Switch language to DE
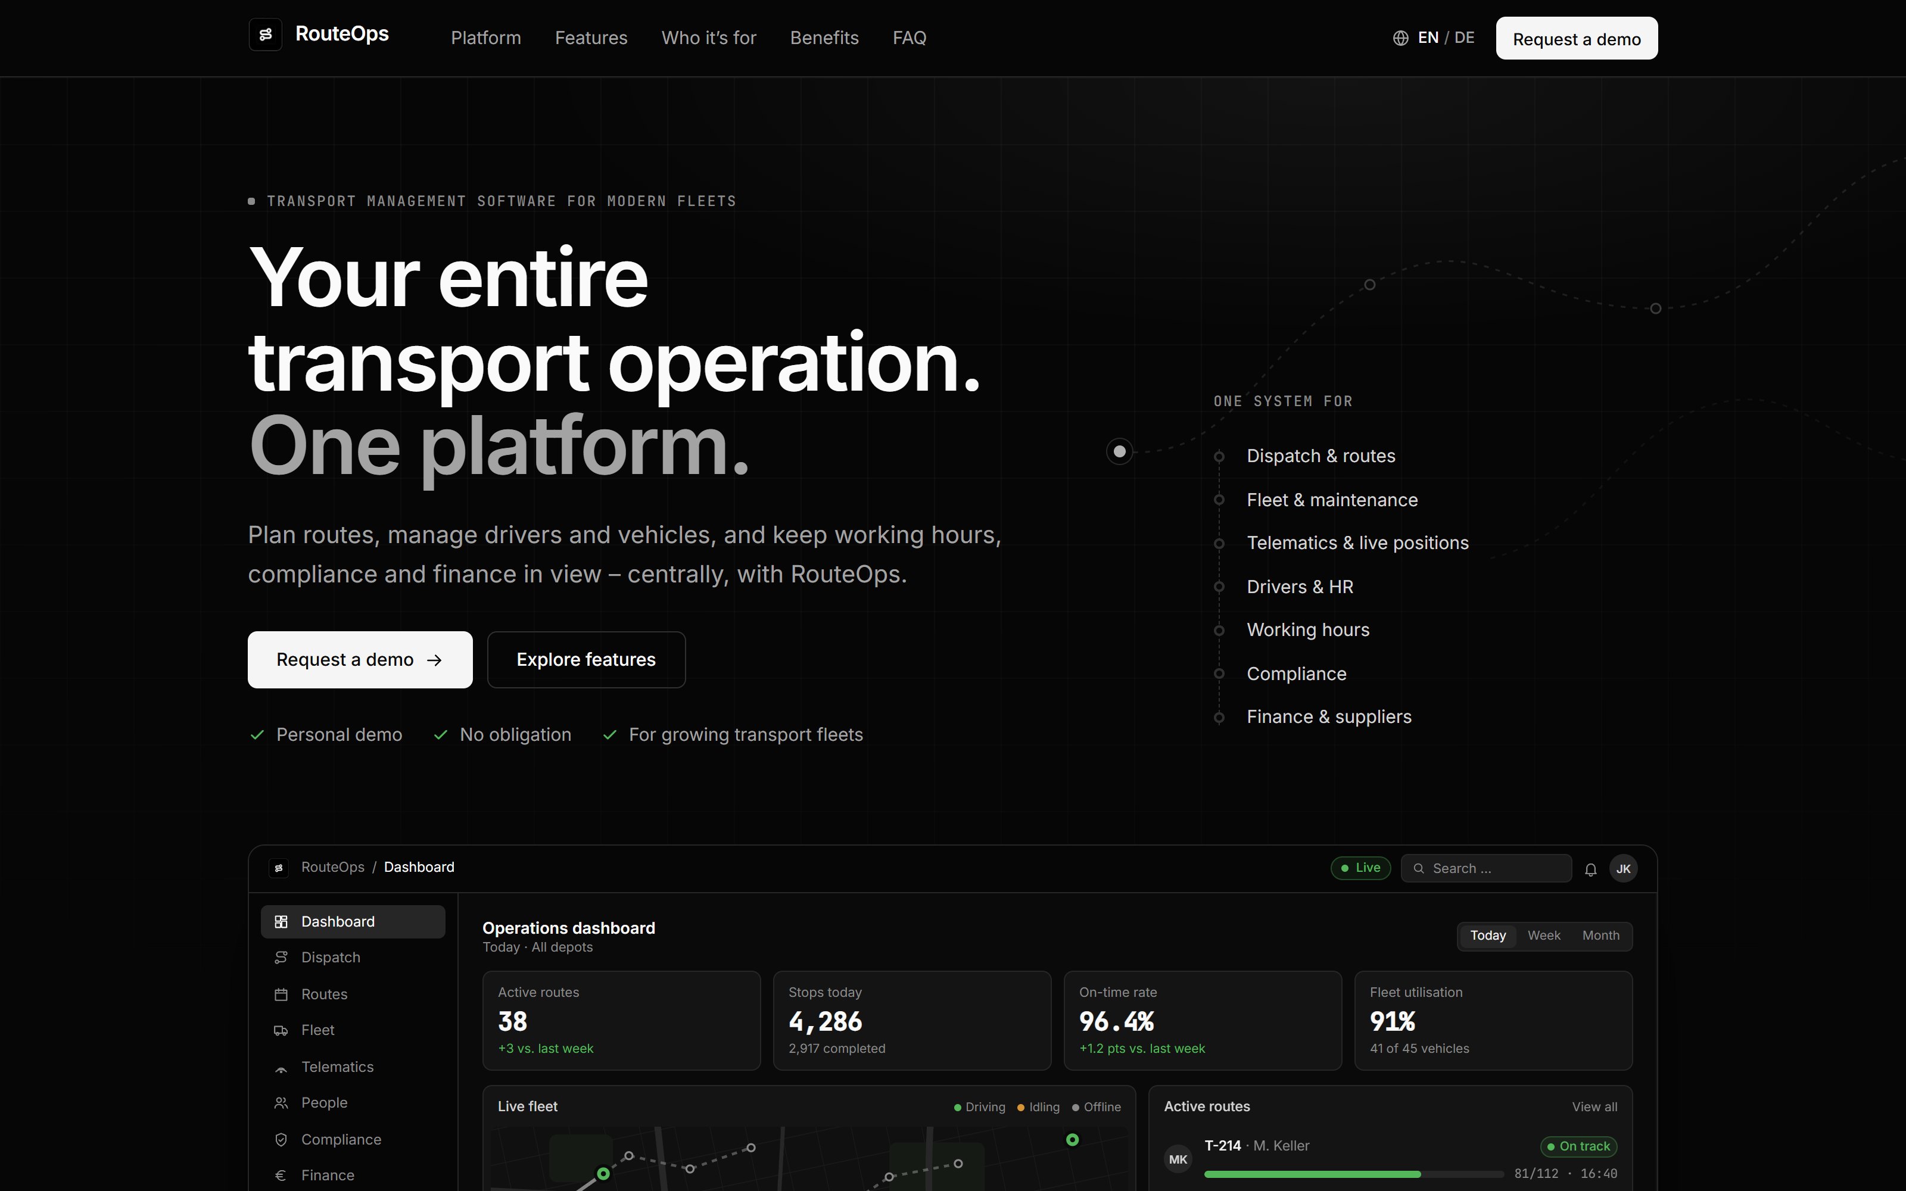 (1464, 38)
